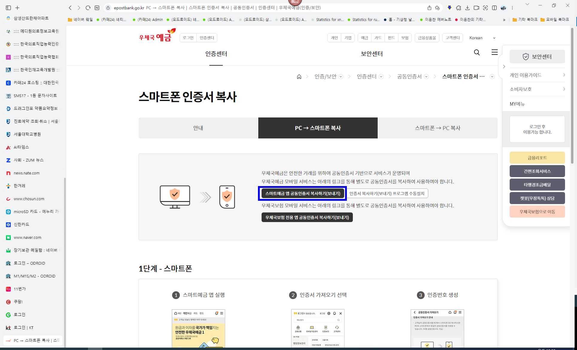The image size is (577, 350).
Task: Go back with the browser back arrow
Action: pos(70,8)
